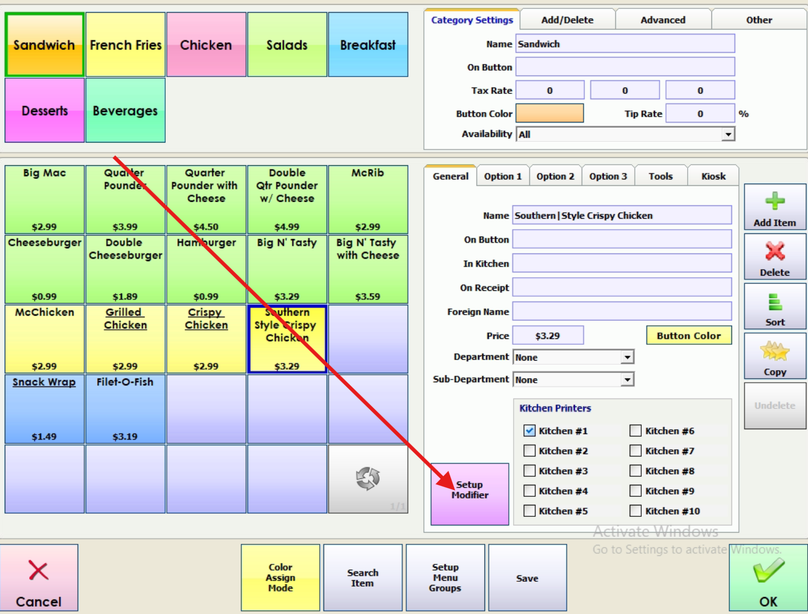The width and height of the screenshot is (808, 614).
Task: Open the Sub-Department dropdown
Action: click(627, 380)
